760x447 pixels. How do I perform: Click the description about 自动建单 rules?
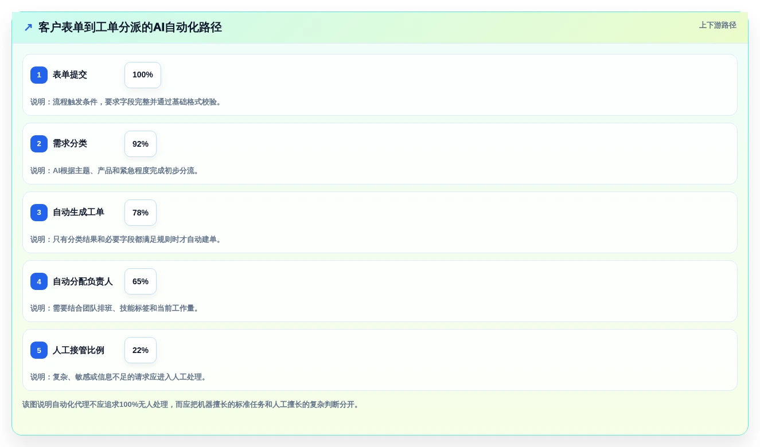127,240
